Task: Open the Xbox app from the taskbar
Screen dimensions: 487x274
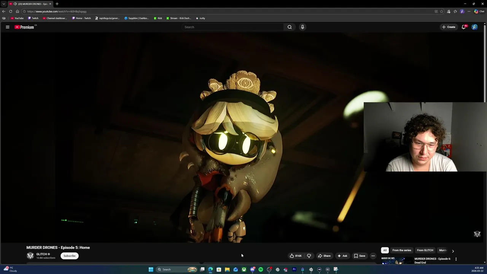Action: (244, 269)
